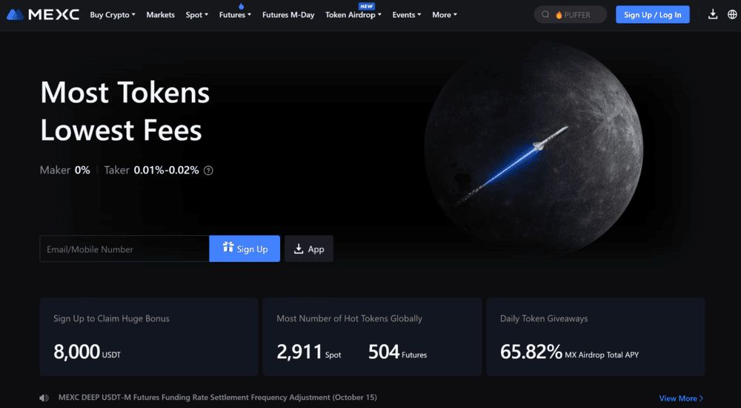Click the water drop icon above Futures
741x408 pixels.
point(242,6)
